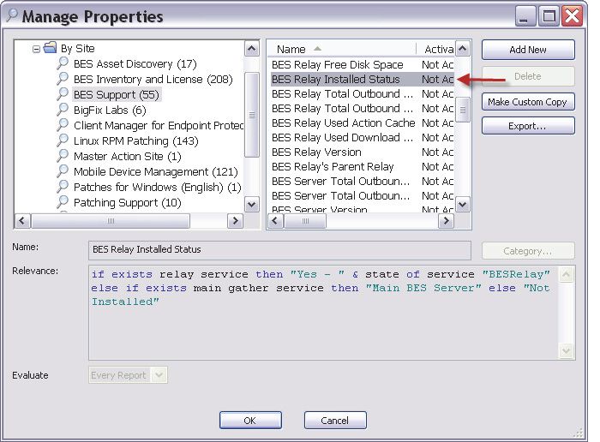Click magnifier icon beside BES Support (55)
The width and height of the screenshot is (600, 442).
[63, 93]
